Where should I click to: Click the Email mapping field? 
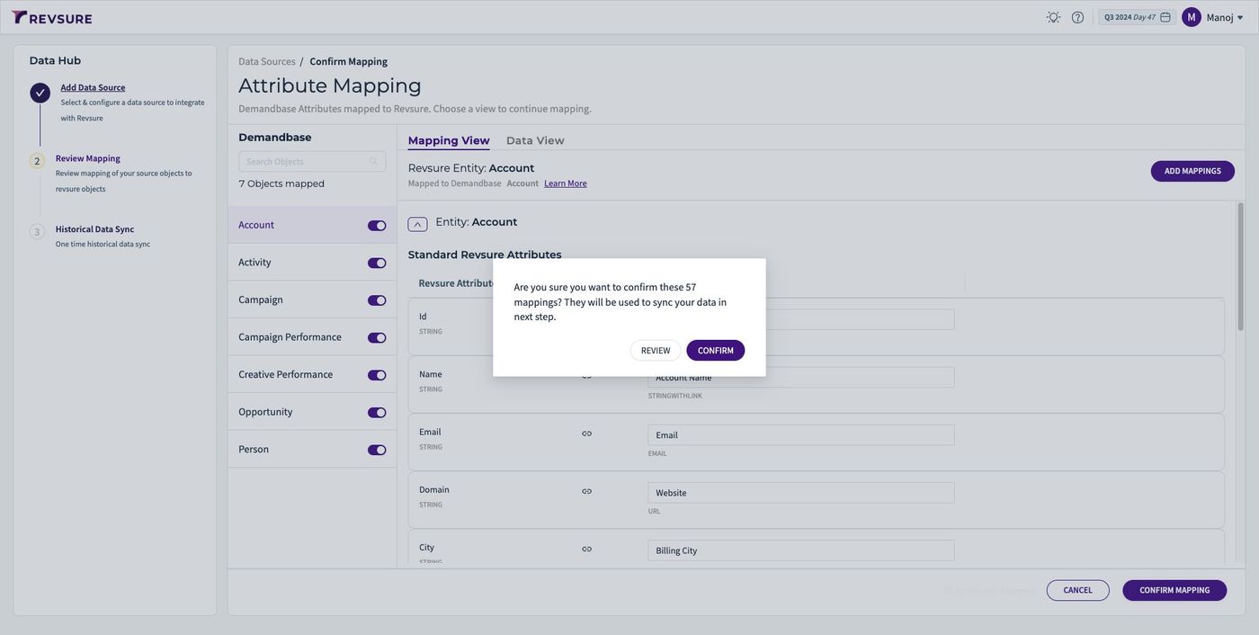pos(801,435)
